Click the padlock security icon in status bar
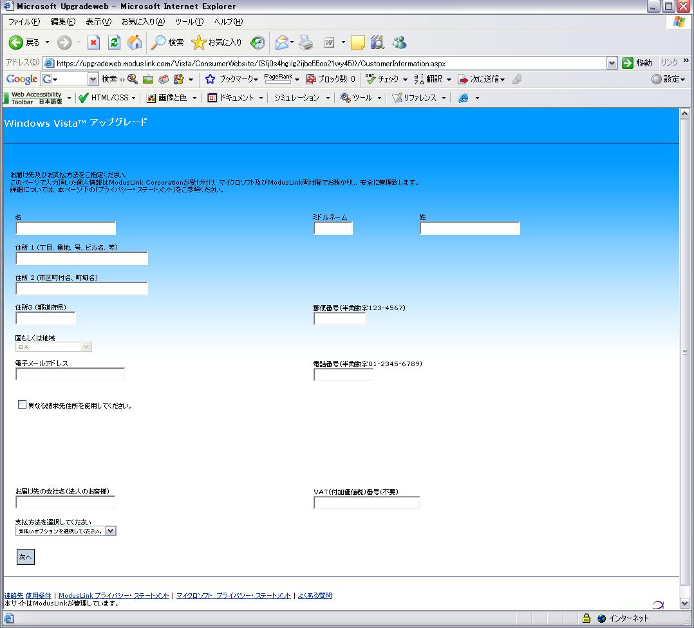 586,618
